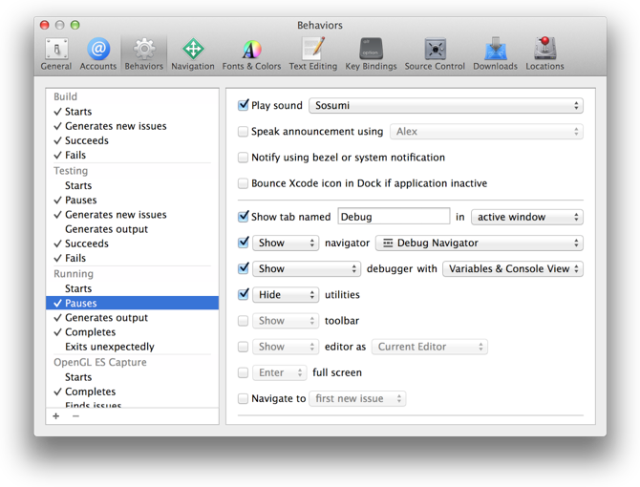Enable the Navigate to checkbox
640x487 pixels.
pyautogui.click(x=244, y=398)
